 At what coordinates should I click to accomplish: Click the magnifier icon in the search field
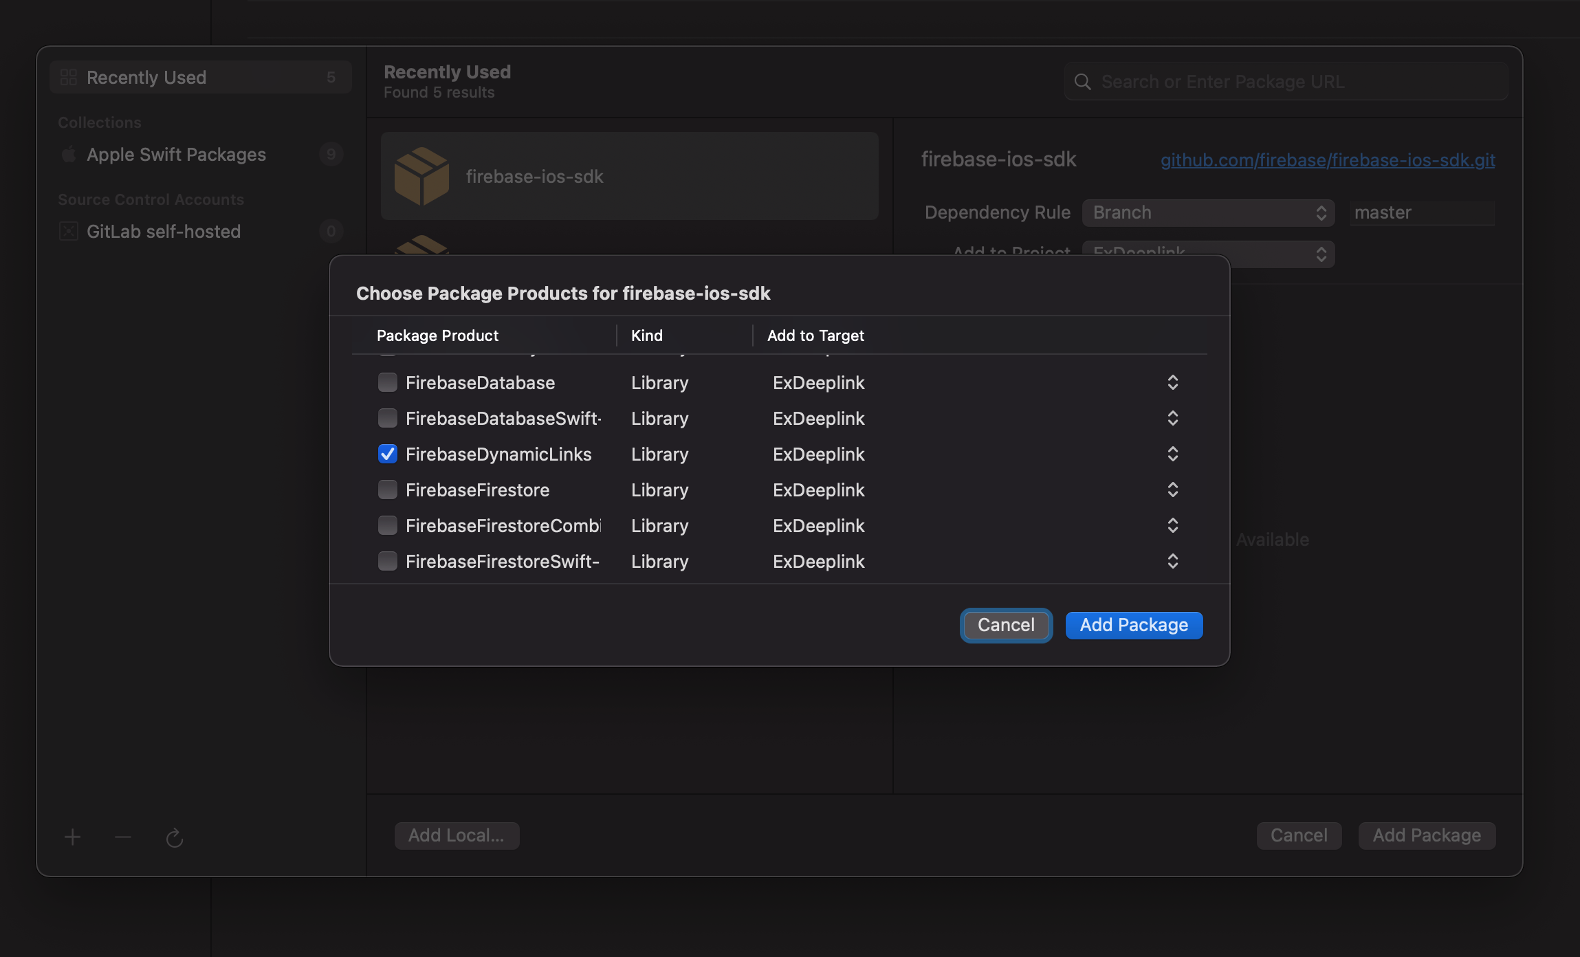pos(1082,82)
